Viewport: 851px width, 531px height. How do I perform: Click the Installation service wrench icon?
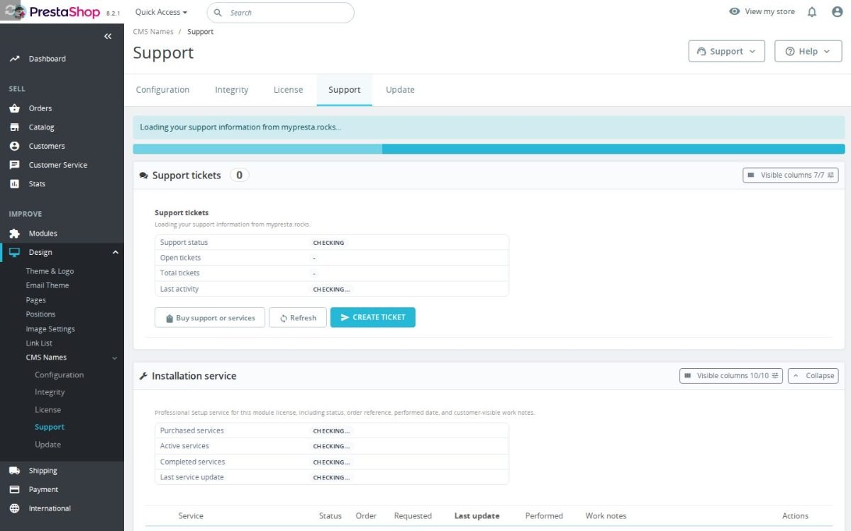pyautogui.click(x=143, y=376)
